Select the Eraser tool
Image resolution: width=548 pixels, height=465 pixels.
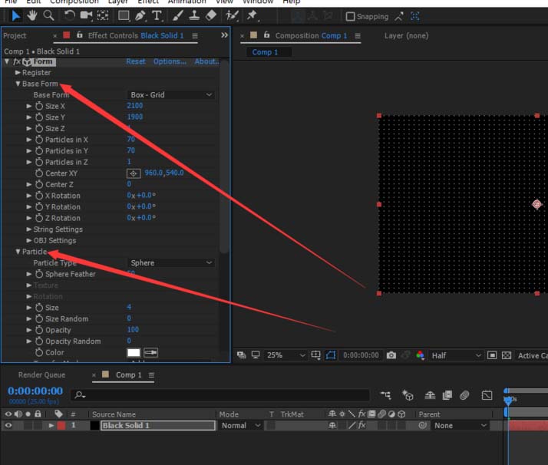tap(213, 15)
